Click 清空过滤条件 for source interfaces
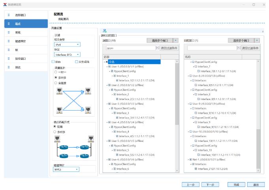Viewport: 269px width, 190px height. pos(169,48)
